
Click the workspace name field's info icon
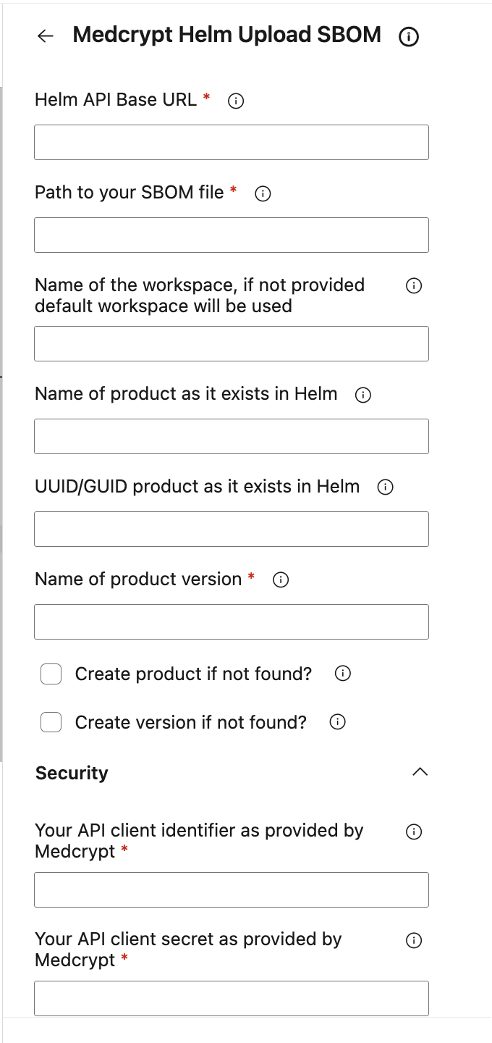(413, 286)
